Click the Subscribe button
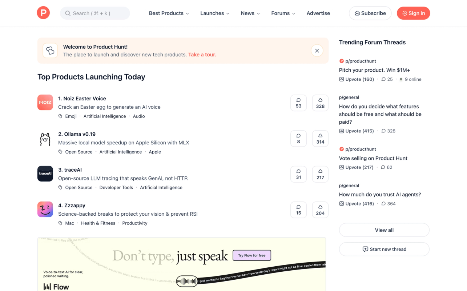Image resolution: width=467 pixels, height=291 pixels. [x=370, y=13]
